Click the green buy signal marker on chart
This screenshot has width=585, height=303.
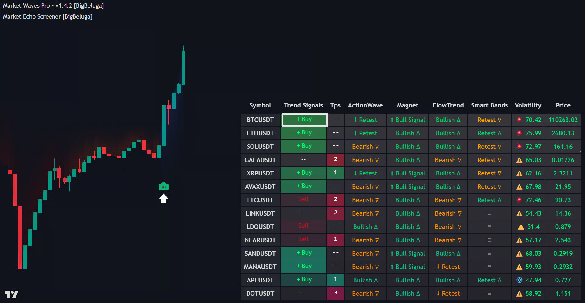pyautogui.click(x=164, y=186)
